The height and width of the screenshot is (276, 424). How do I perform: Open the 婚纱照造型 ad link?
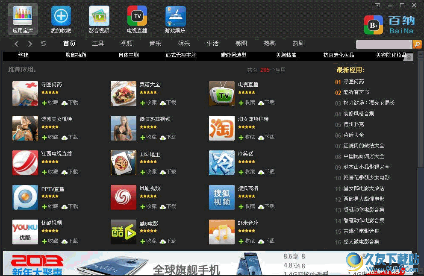[x=234, y=55]
